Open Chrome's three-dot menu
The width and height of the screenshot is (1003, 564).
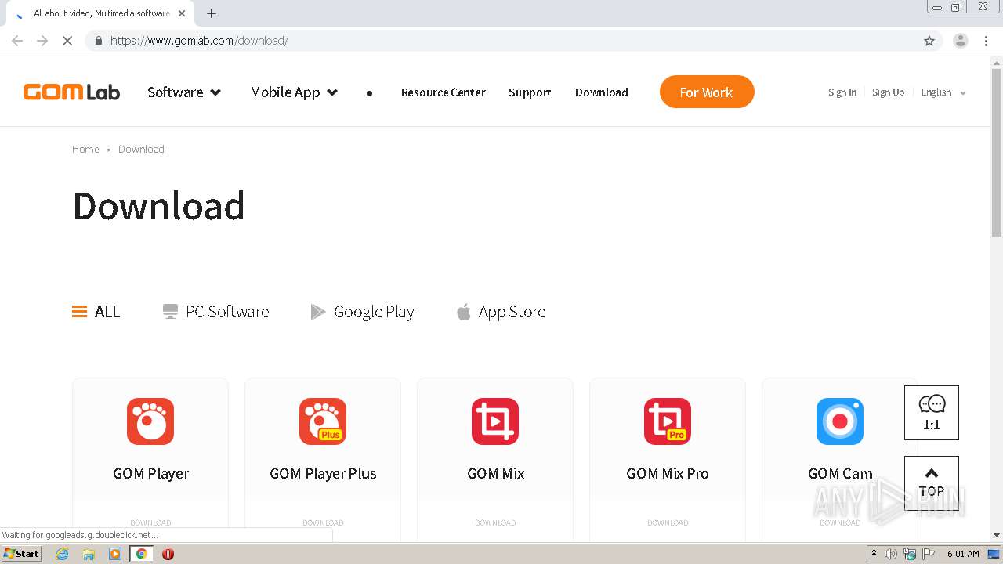pos(987,41)
